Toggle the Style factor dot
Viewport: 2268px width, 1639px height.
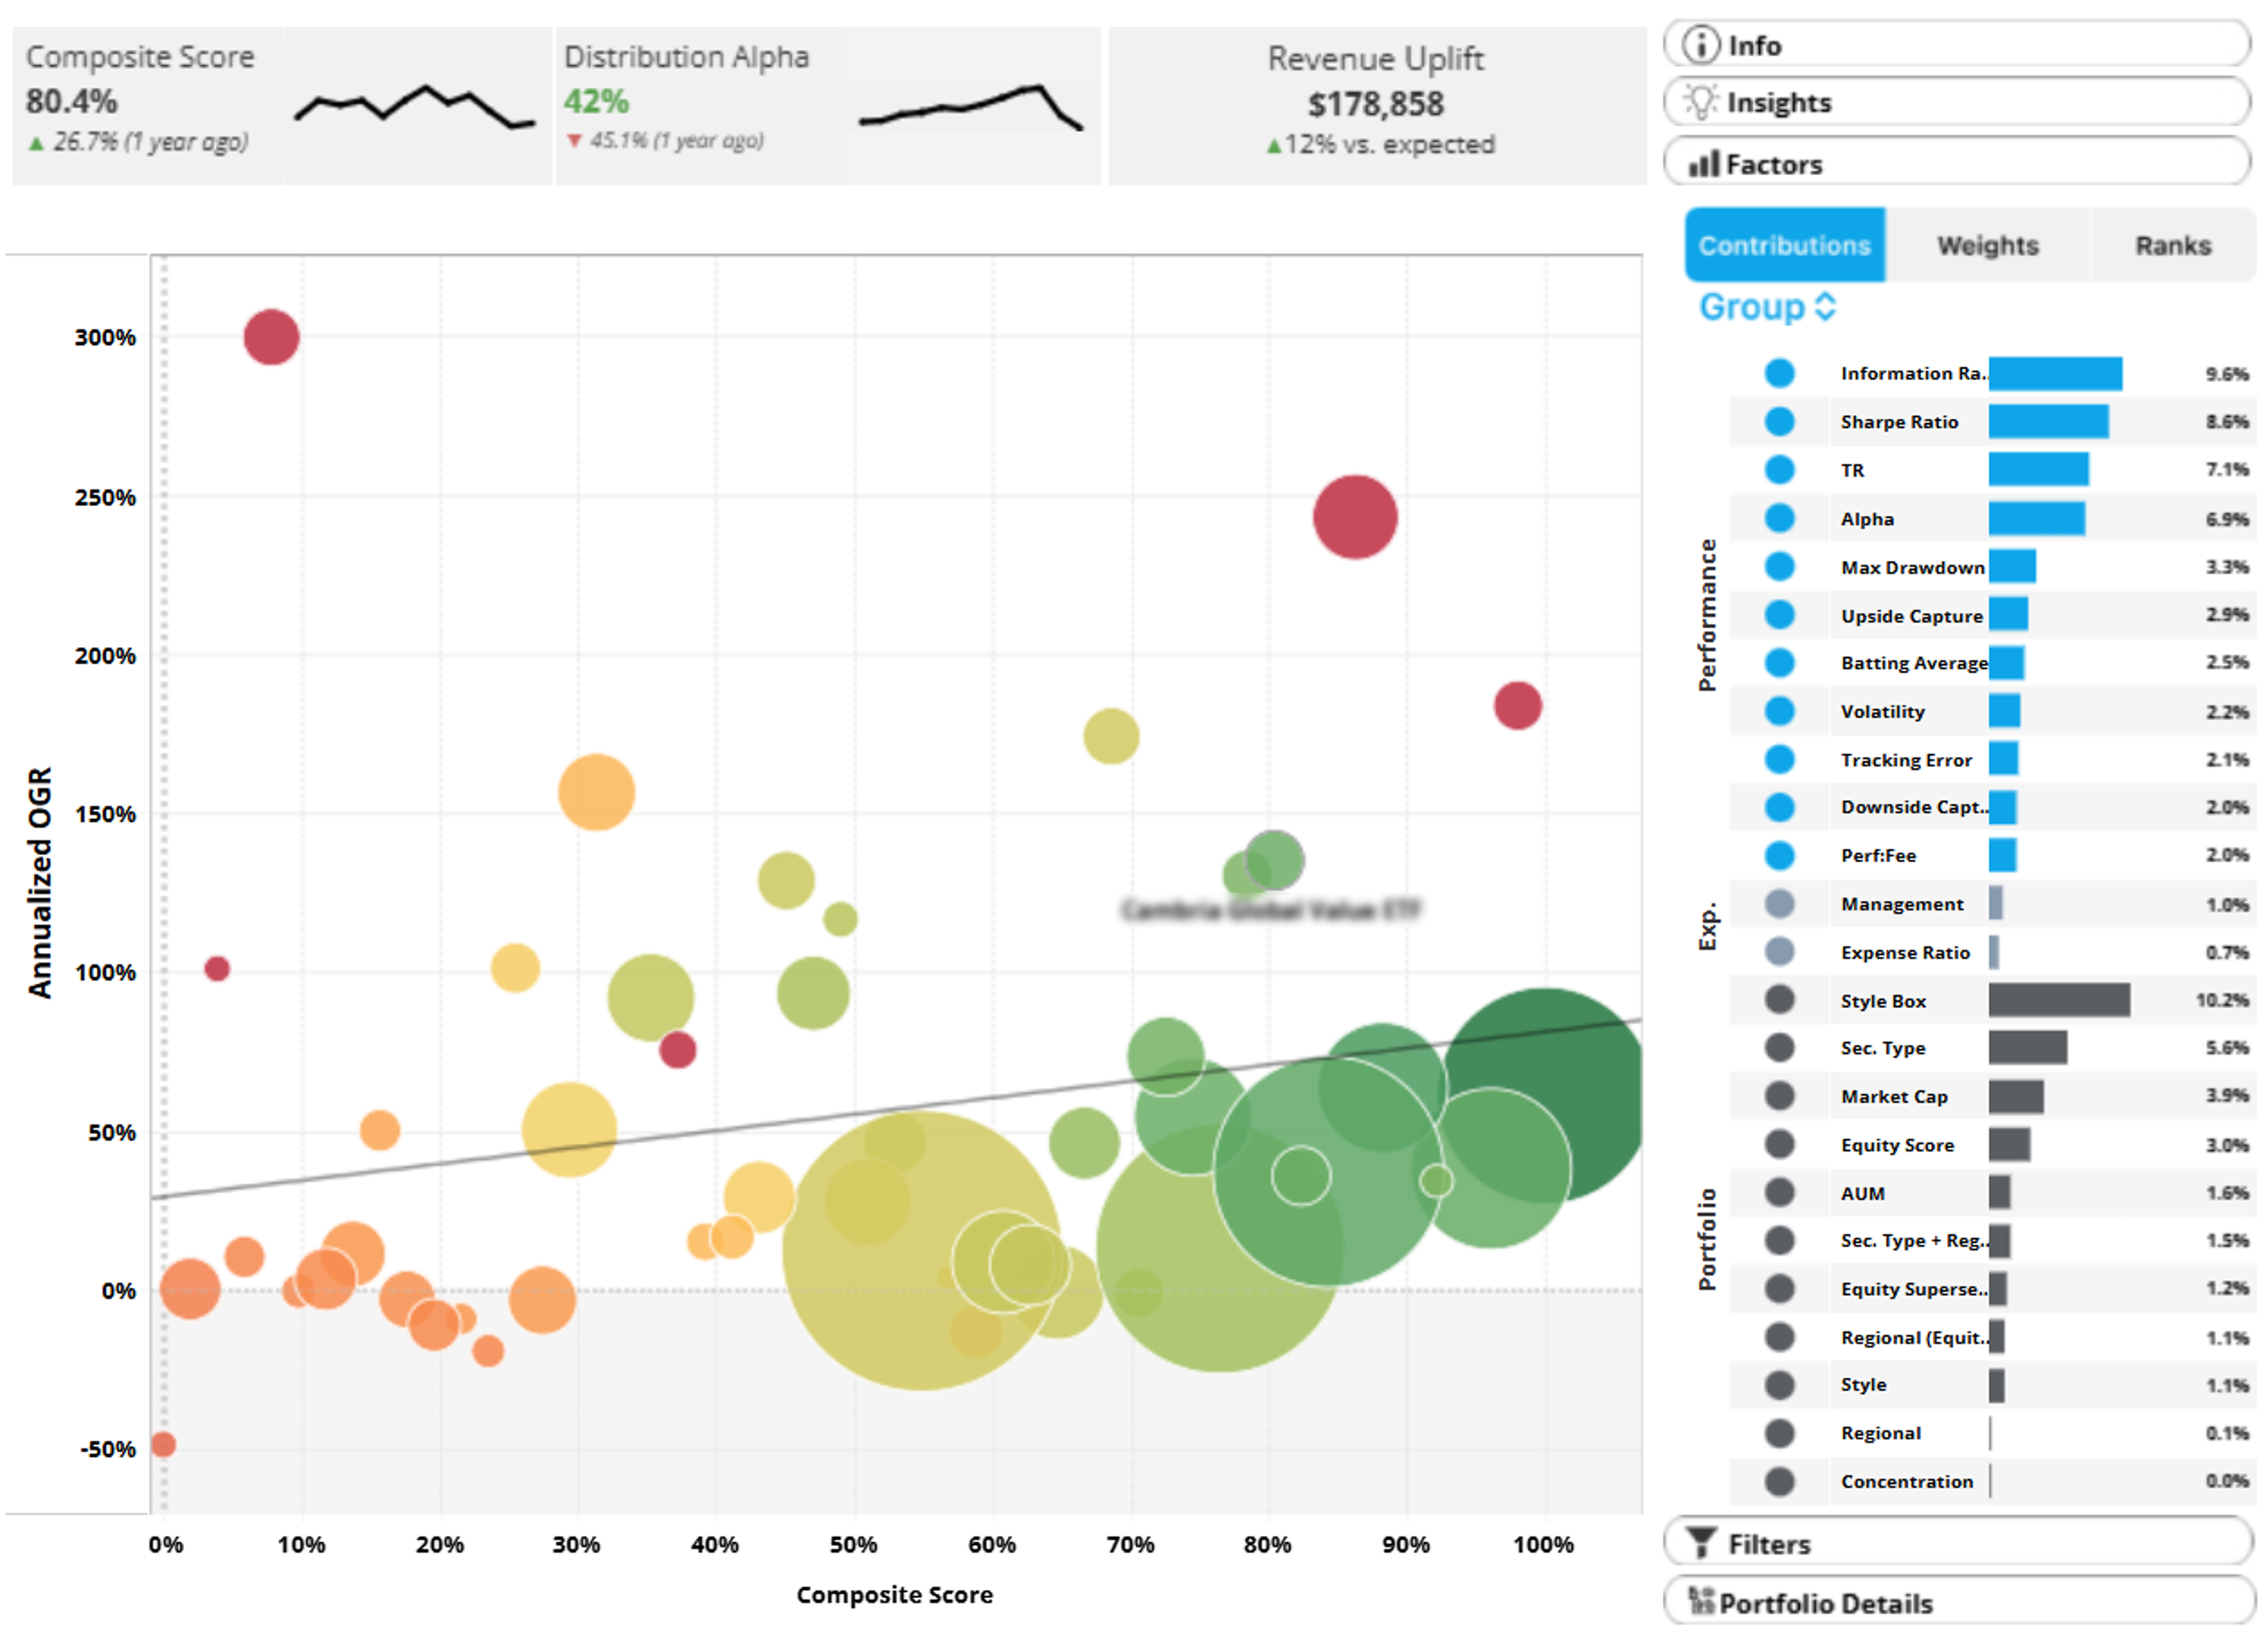(1779, 1385)
